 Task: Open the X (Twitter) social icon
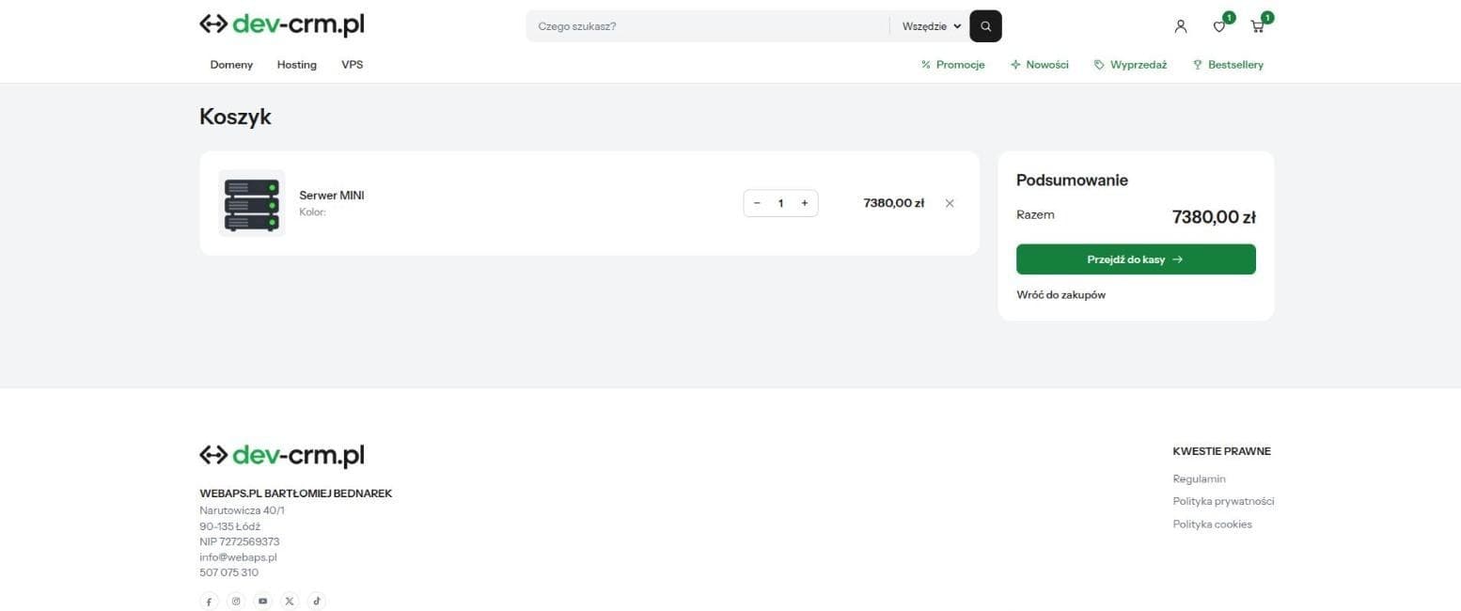coord(290,602)
